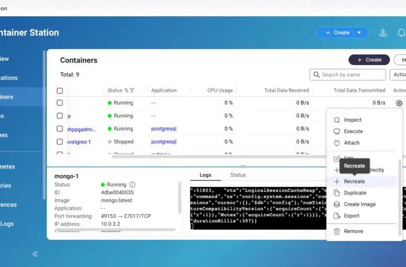The height and width of the screenshot is (267, 406).
Task: Open postgresql application link in phppgadmin row
Action: [164, 128]
